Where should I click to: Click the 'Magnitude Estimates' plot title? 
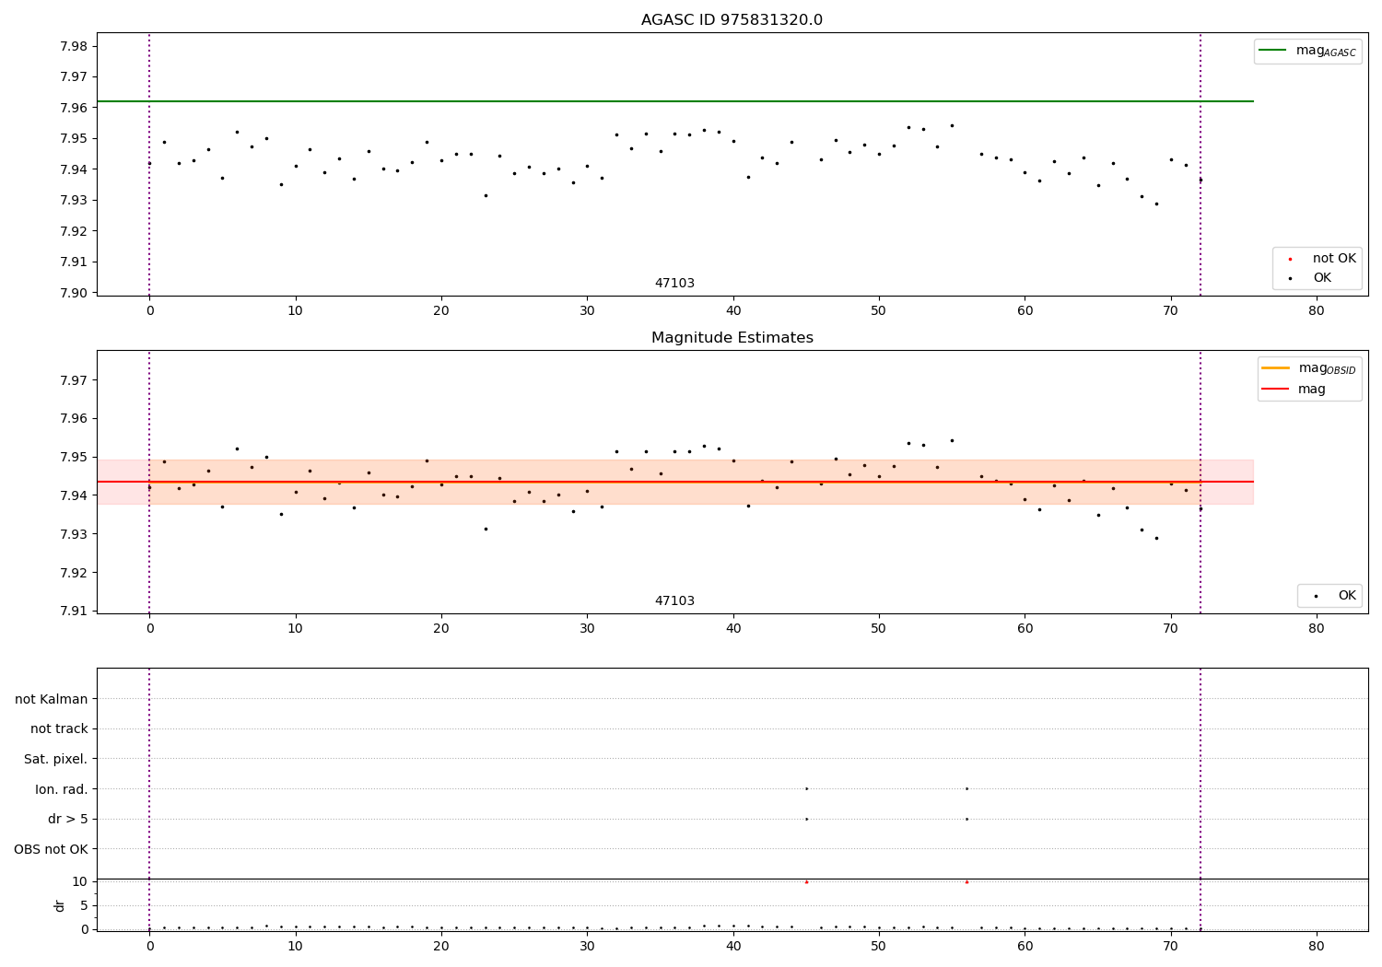tap(732, 338)
